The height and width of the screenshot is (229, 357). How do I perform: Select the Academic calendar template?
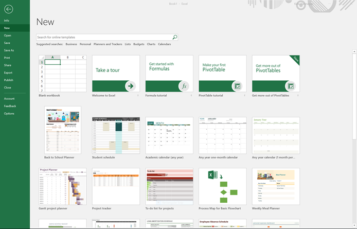(x=169, y=135)
